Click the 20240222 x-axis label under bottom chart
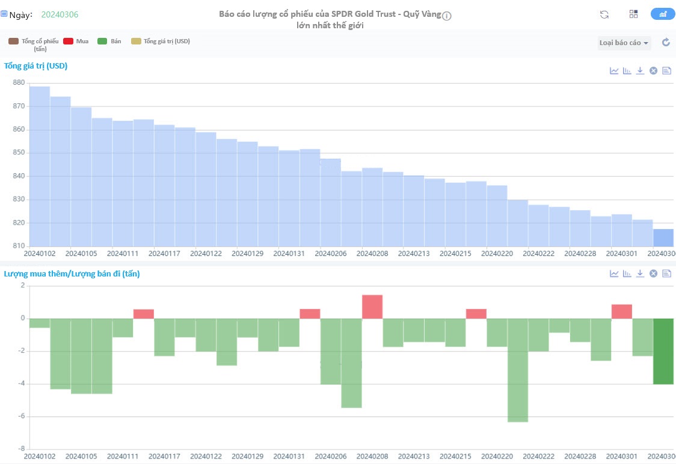 [x=538, y=456]
